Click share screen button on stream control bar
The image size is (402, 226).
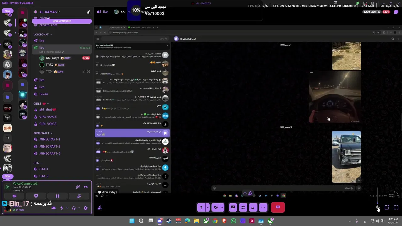click(x=233, y=207)
